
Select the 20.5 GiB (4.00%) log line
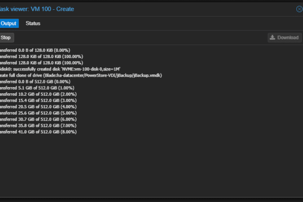[38, 107]
